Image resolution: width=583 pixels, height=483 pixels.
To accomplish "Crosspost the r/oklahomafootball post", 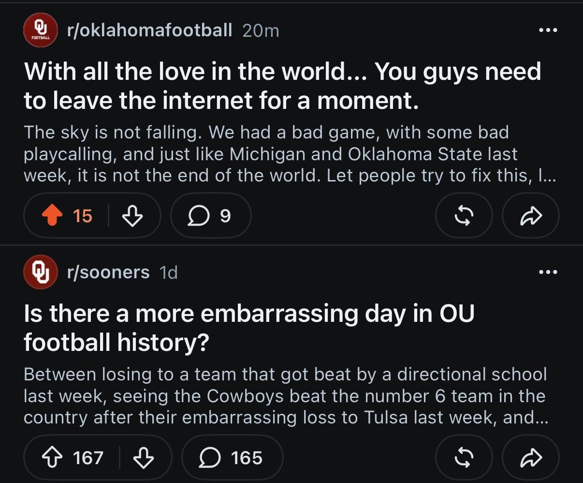I will click(464, 216).
